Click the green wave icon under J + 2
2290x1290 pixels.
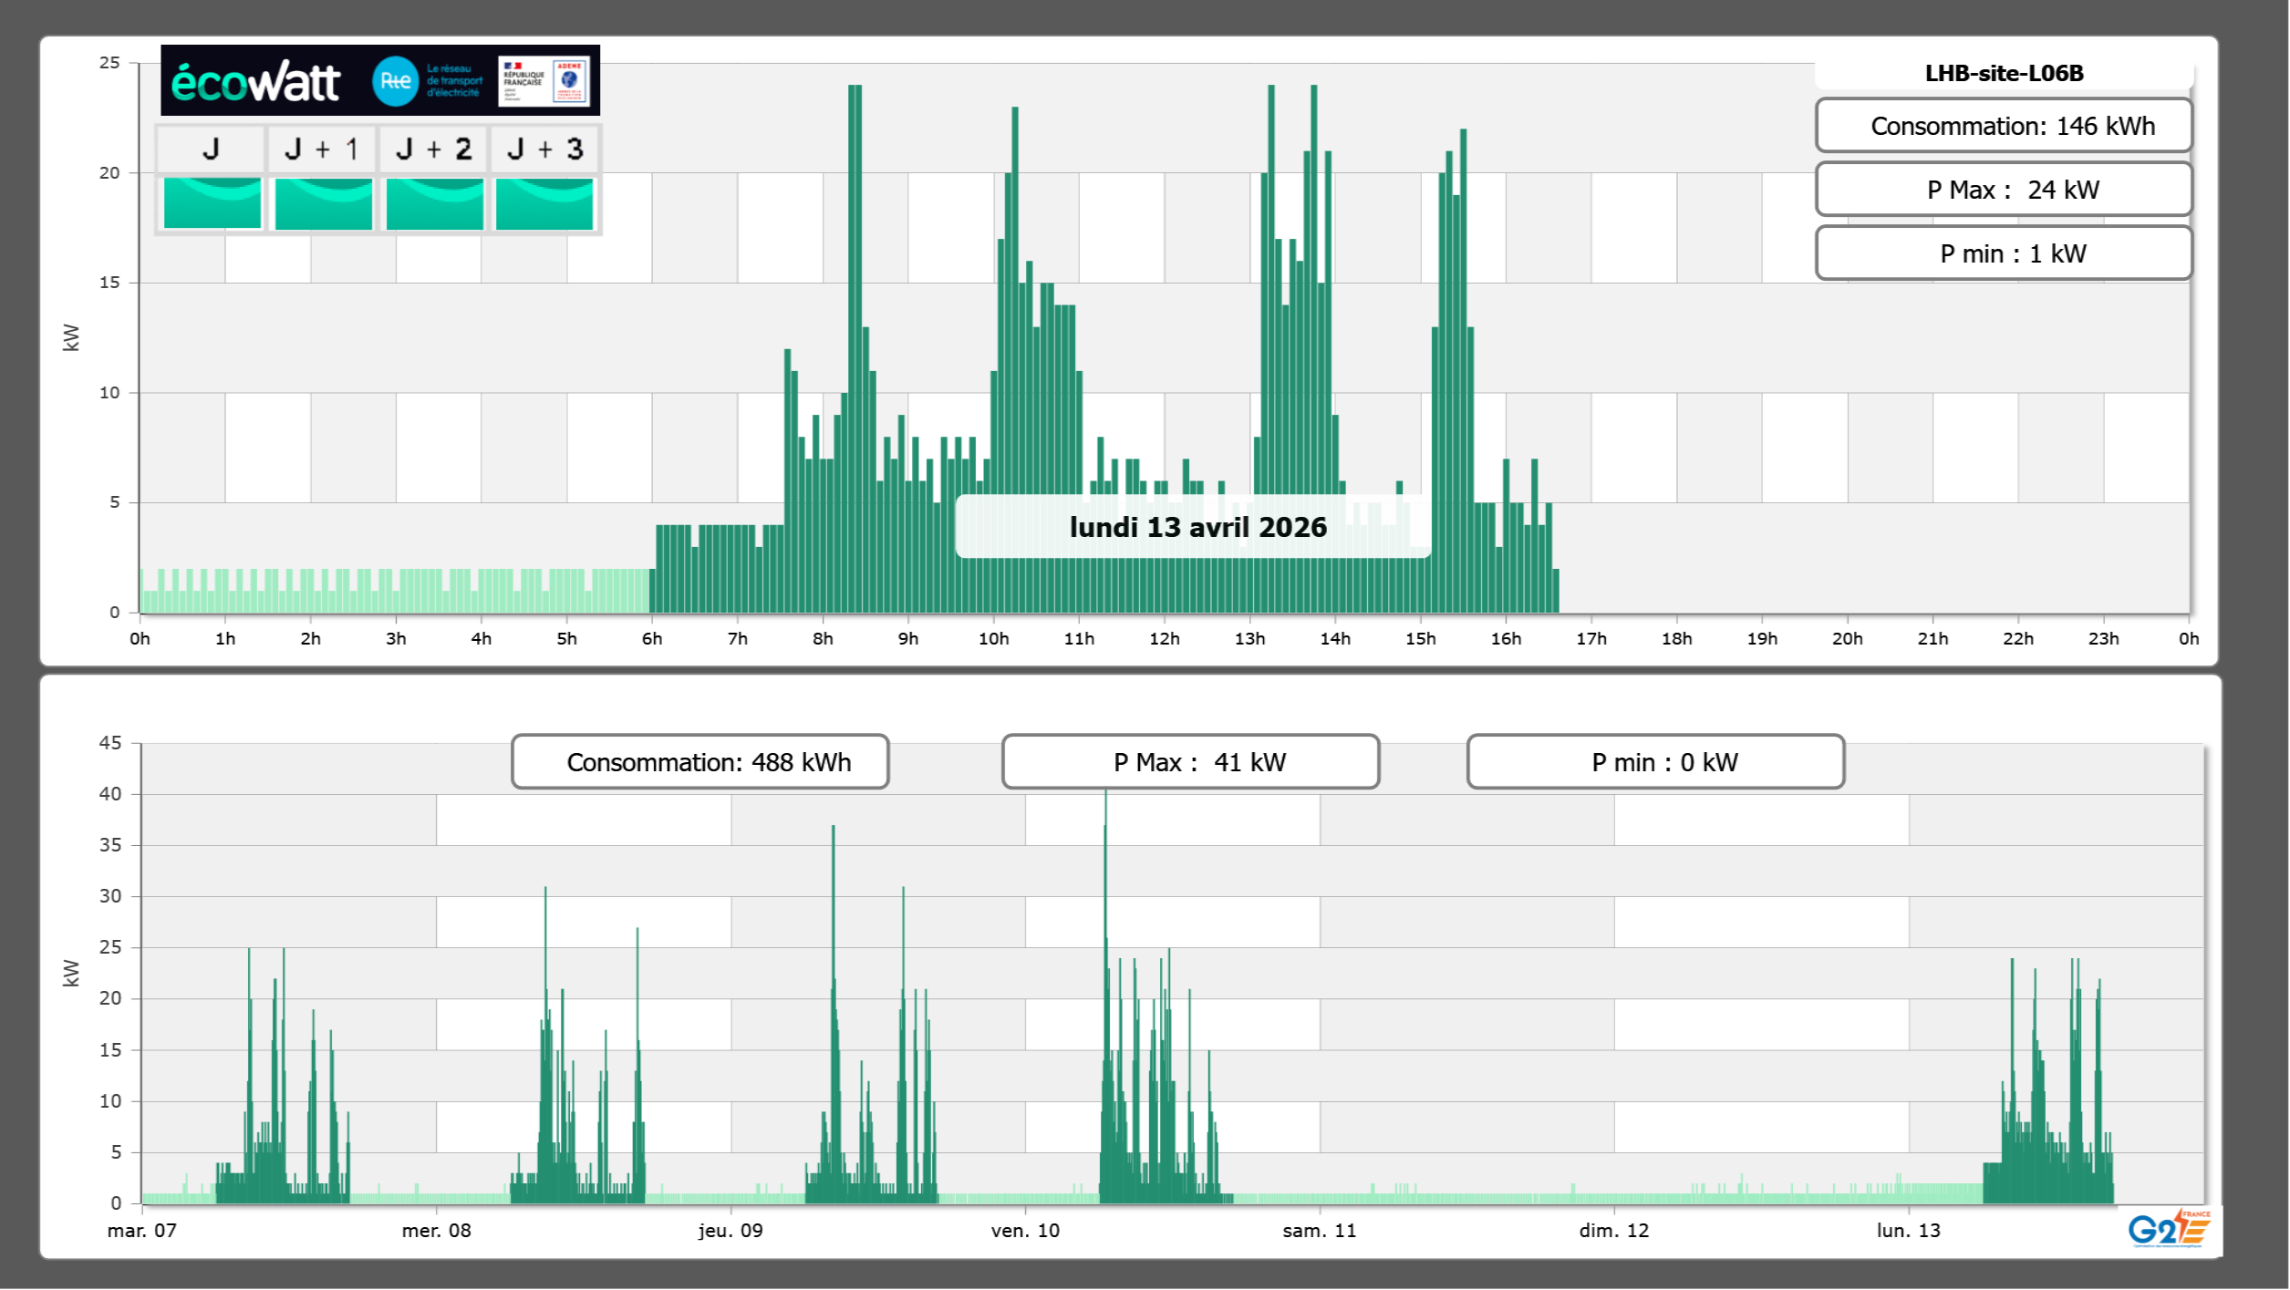[x=434, y=203]
